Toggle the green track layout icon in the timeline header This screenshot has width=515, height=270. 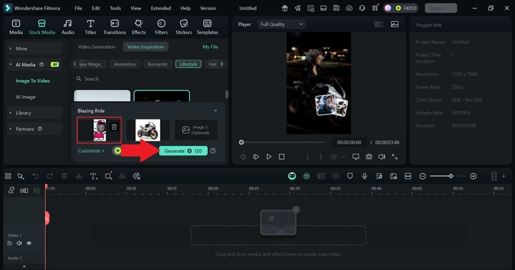tap(37, 191)
